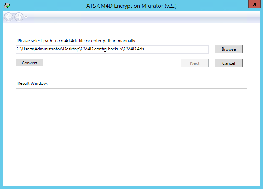Click the 'Please select path' instruction label
Screen dimensions: 263x189
pos(76,41)
